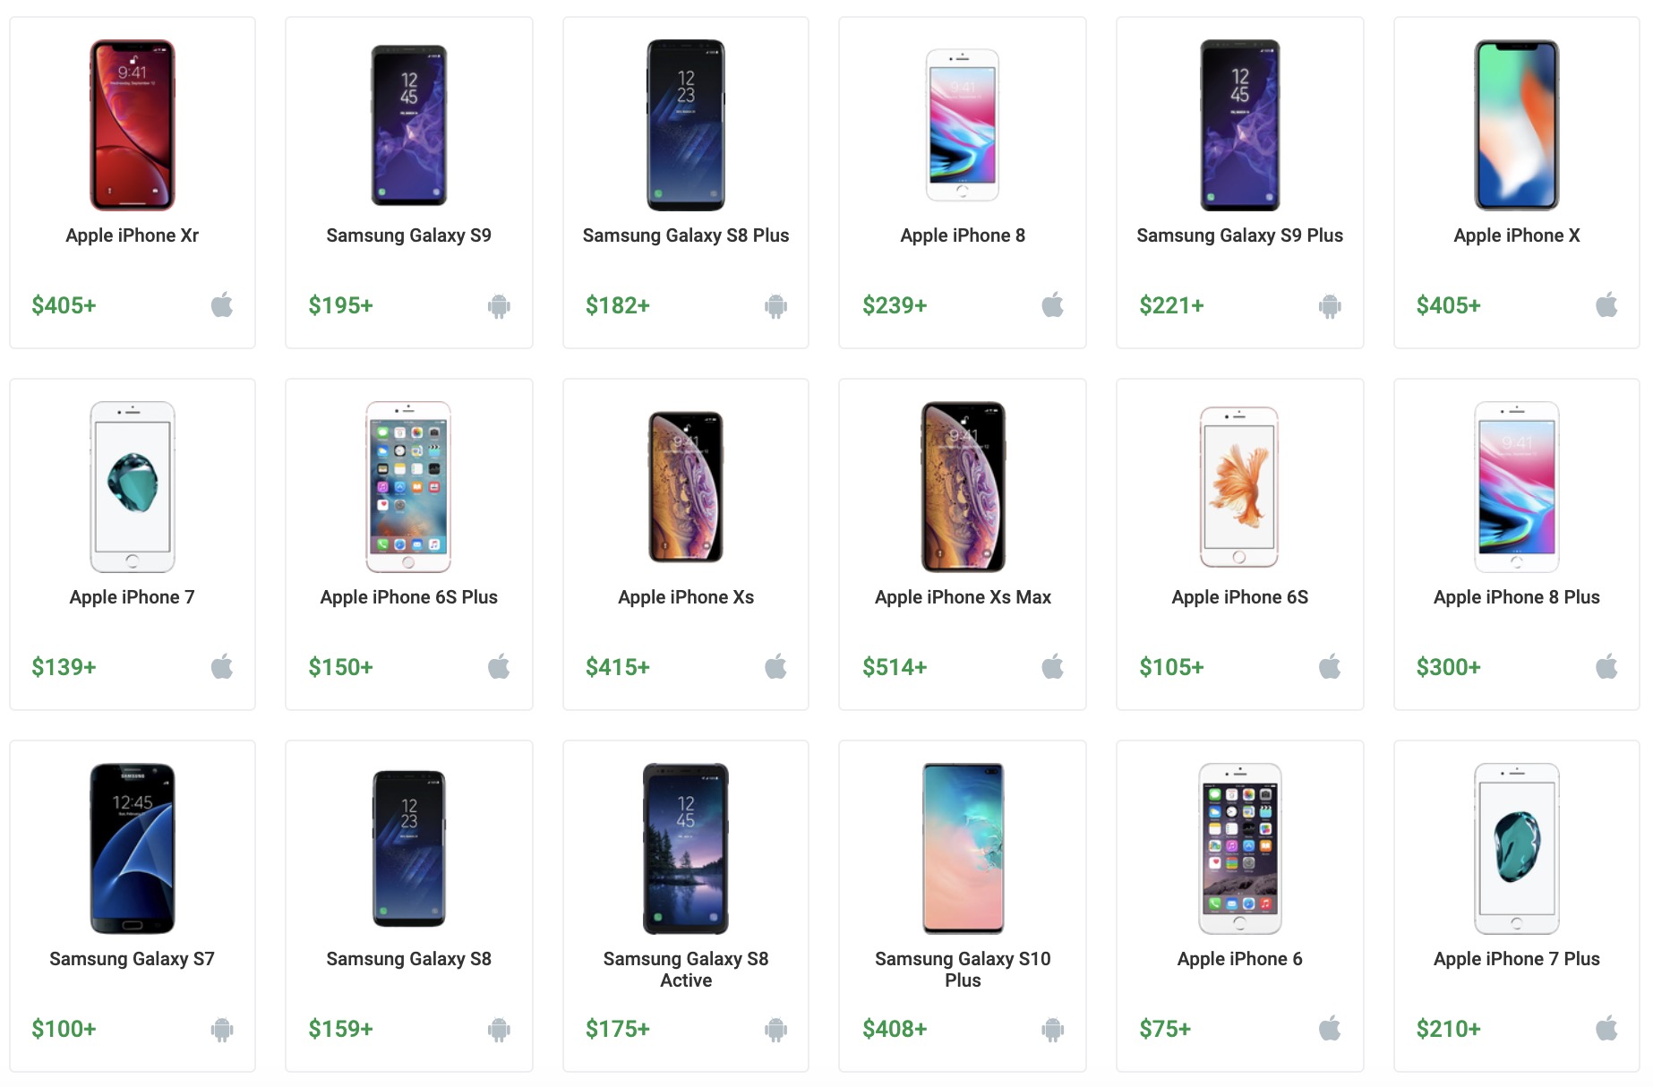The width and height of the screenshot is (1653, 1087).
Task: Open the Apple iPhone 8 Plus listing
Action: [x=1516, y=596]
